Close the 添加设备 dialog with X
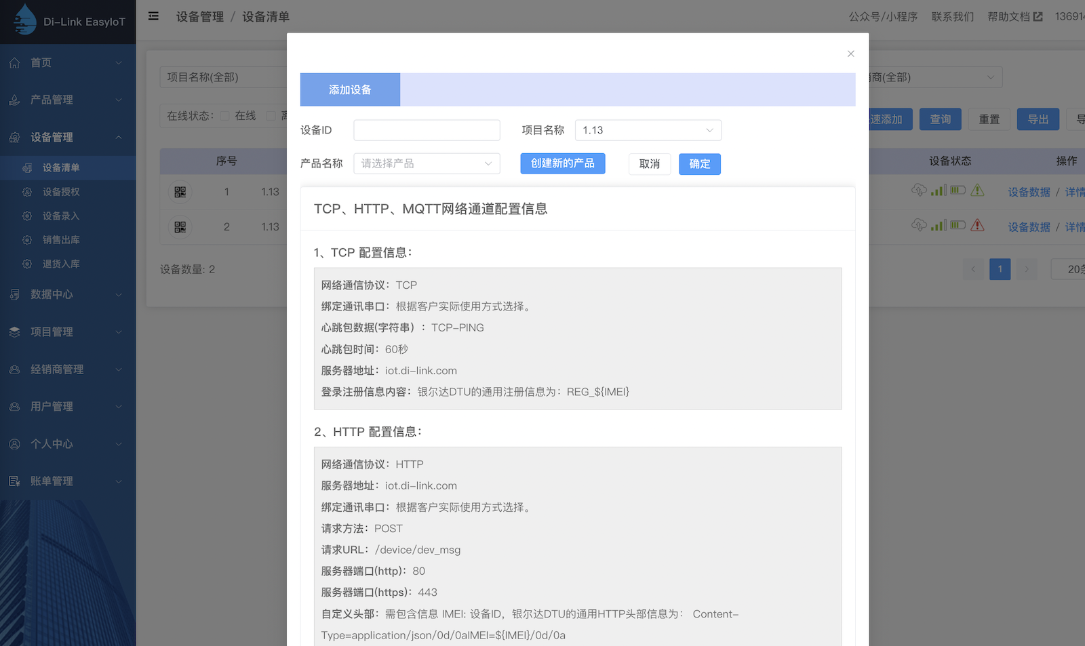Viewport: 1085px width, 646px height. coord(850,54)
